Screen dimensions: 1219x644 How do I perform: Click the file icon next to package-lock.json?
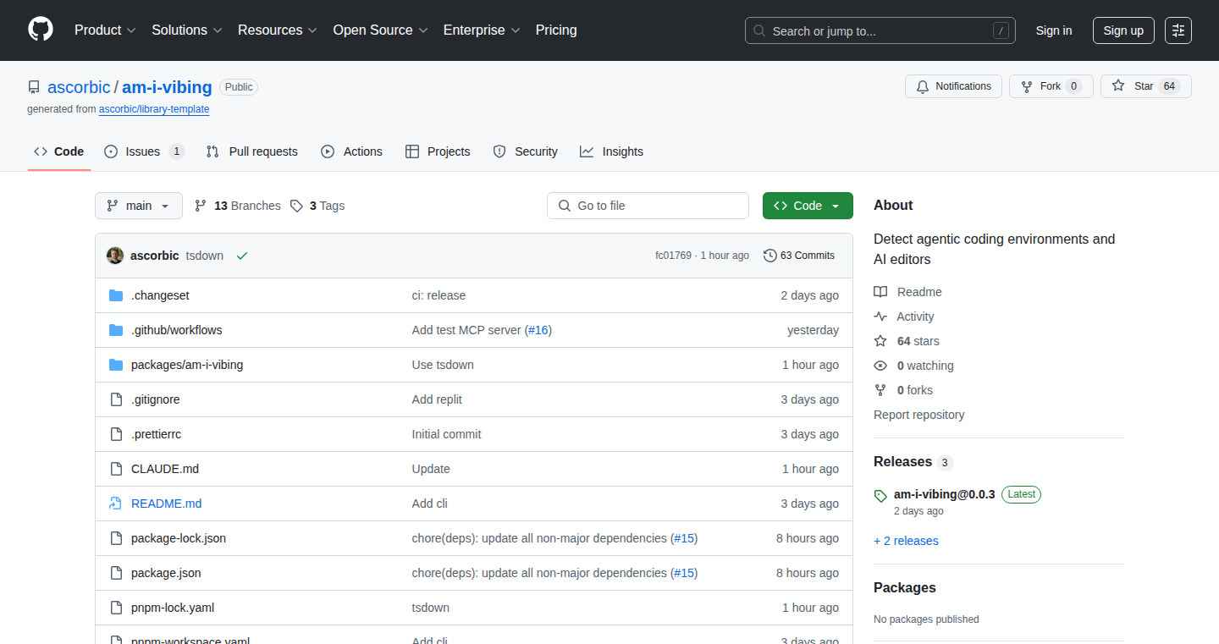pyautogui.click(x=116, y=538)
